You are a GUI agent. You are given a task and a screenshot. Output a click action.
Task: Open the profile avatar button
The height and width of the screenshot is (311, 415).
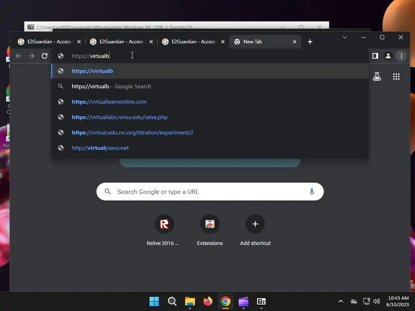pyautogui.click(x=388, y=56)
